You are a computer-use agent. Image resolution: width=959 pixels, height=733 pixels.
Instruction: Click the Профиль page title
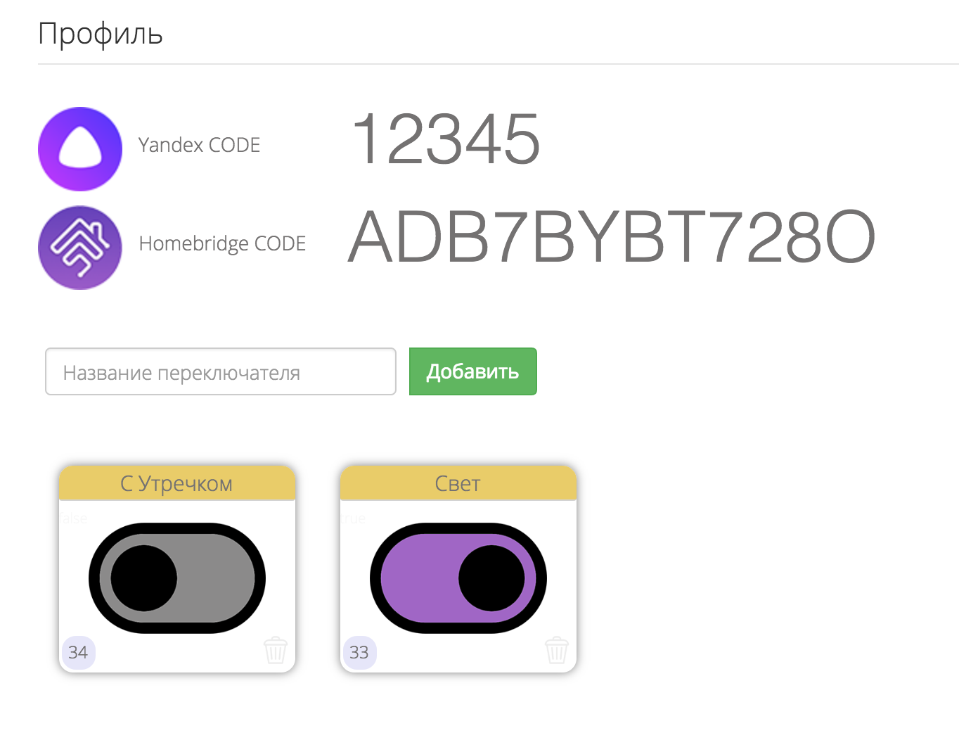coord(101,32)
